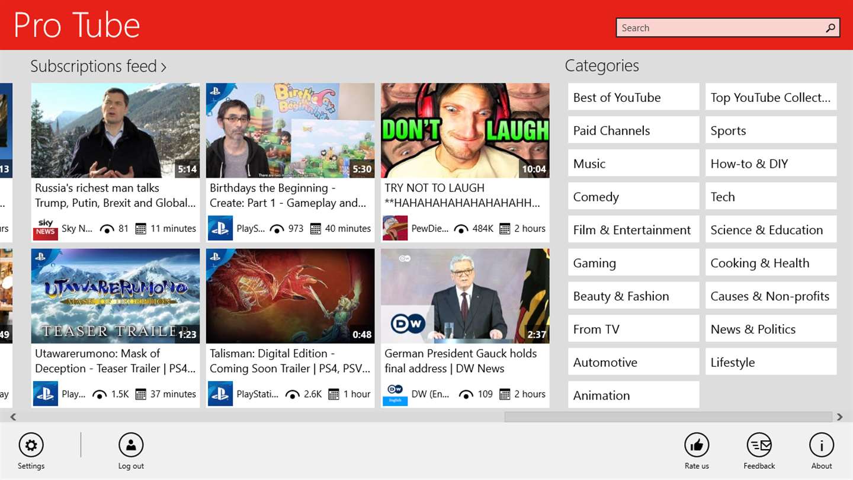Select the Cooking & Health category
Screen dimensions: 853x480
[771, 263]
